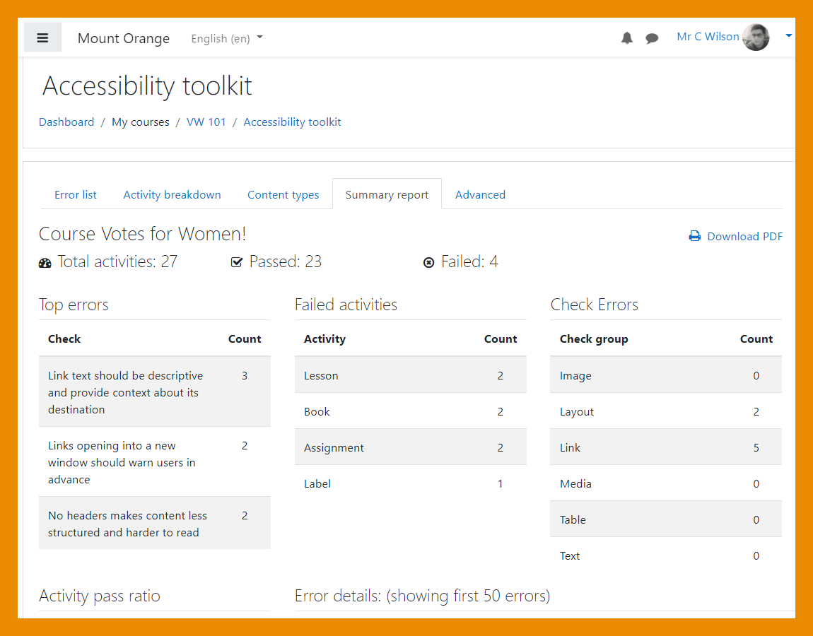The height and width of the screenshot is (636, 813).
Task: Click the Total activities gauge icon
Action: [x=45, y=263]
